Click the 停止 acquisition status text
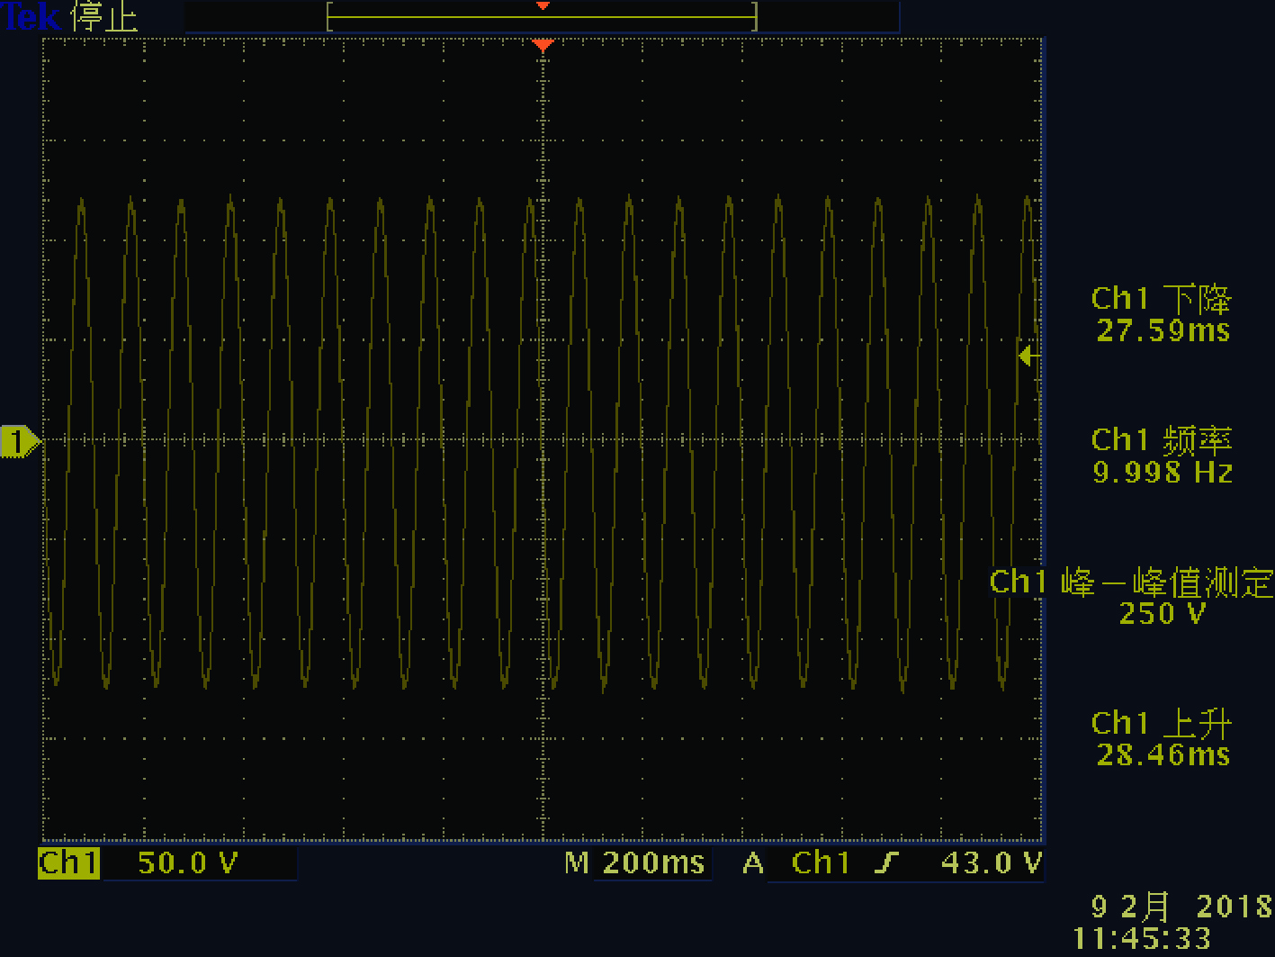Image resolution: width=1275 pixels, height=957 pixels. (x=105, y=17)
